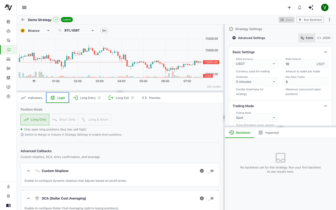The image size is (336, 210).
Task: Open the BTC/USDT pair selector
Action: click(77, 31)
